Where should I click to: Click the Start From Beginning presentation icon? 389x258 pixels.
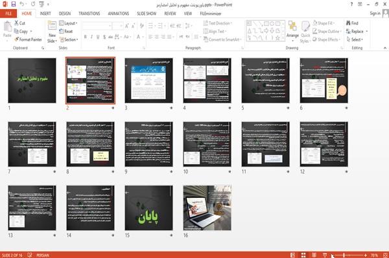point(41,5)
